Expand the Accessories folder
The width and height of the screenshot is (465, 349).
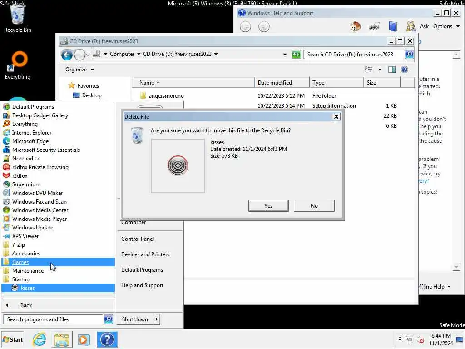[x=58, y=254]
